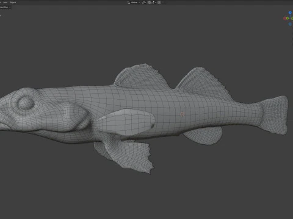Click the 3D cursor on the fish body
Screen dimensions: 293x219
[182, 114]
